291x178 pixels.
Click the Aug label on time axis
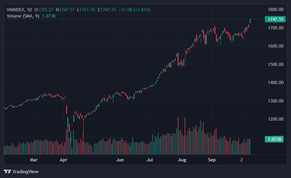pos(182,160)
